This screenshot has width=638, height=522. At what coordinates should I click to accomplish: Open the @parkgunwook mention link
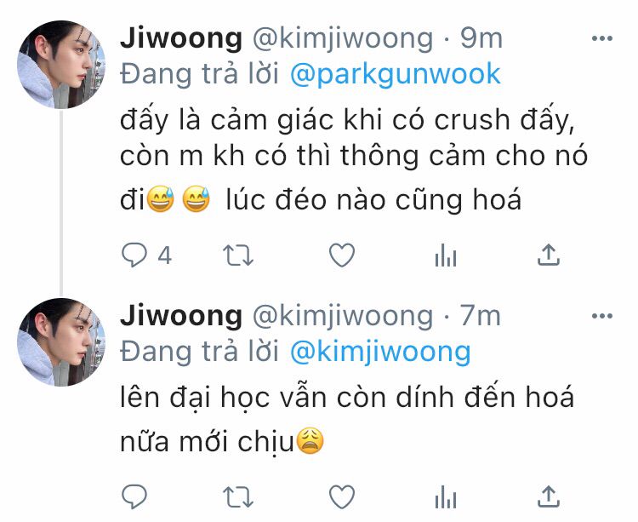click(395, 75)
